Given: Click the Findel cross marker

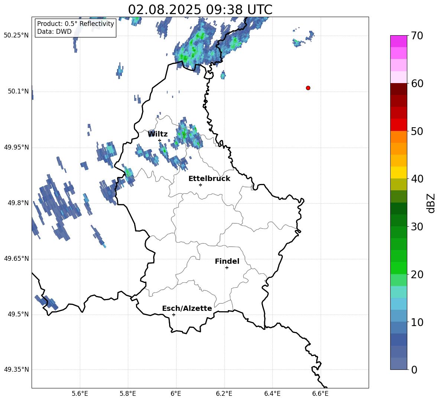Looking at the screenshot, I should click(x=227, y=268).
